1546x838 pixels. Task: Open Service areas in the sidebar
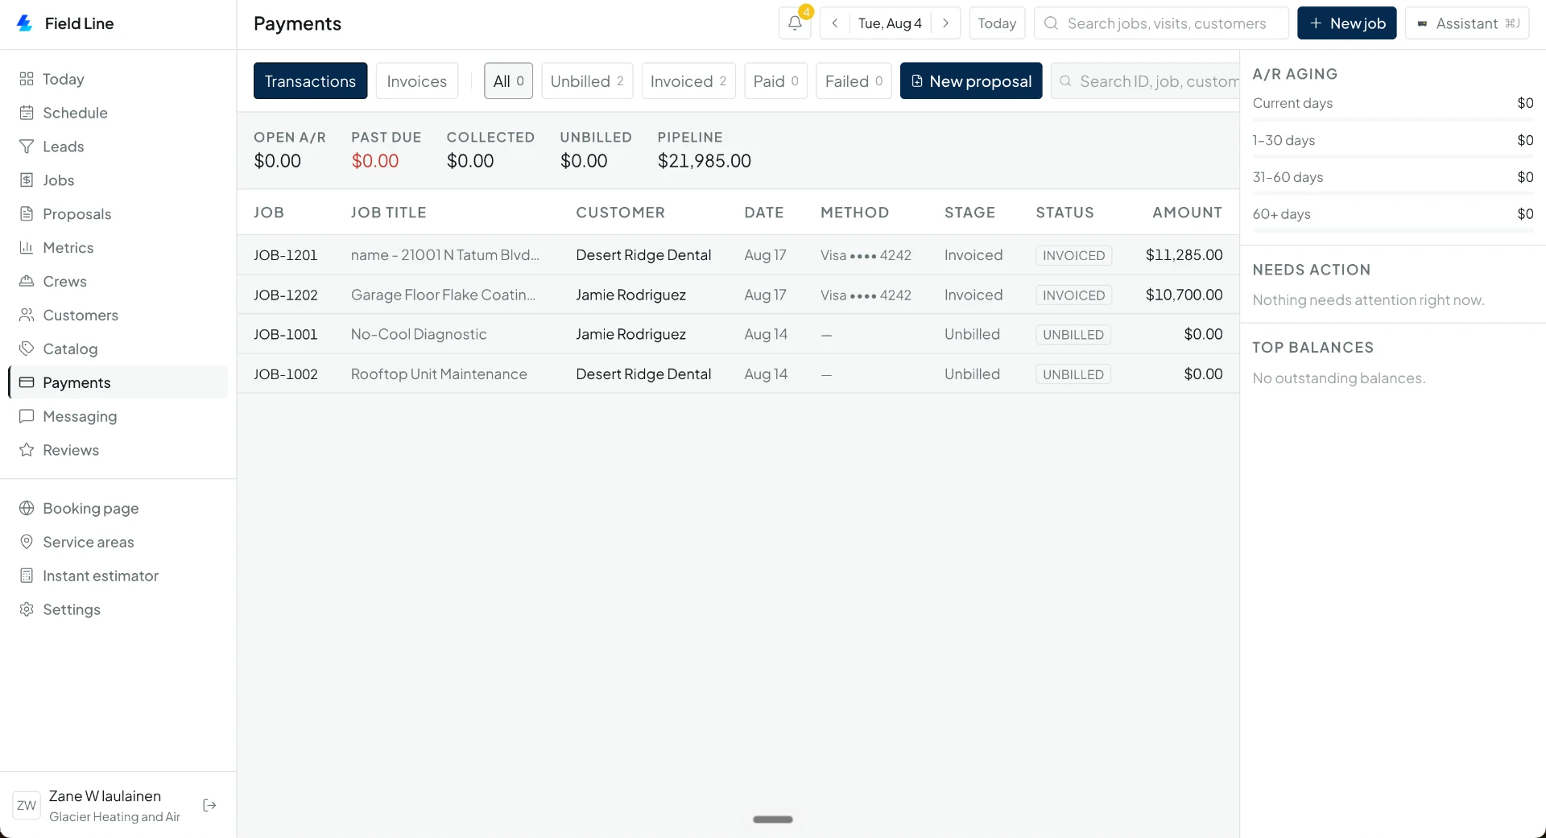118,543
